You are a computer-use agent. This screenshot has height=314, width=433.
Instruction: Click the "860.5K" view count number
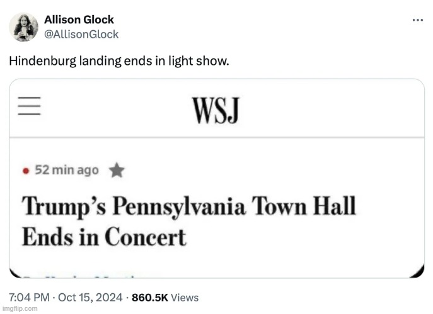[150, 298]
